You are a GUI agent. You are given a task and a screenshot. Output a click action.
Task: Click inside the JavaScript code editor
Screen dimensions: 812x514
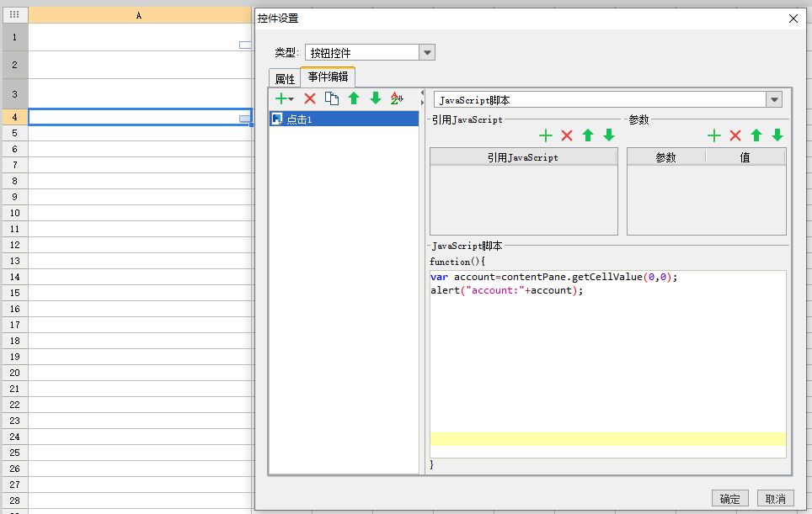point(608,363)
